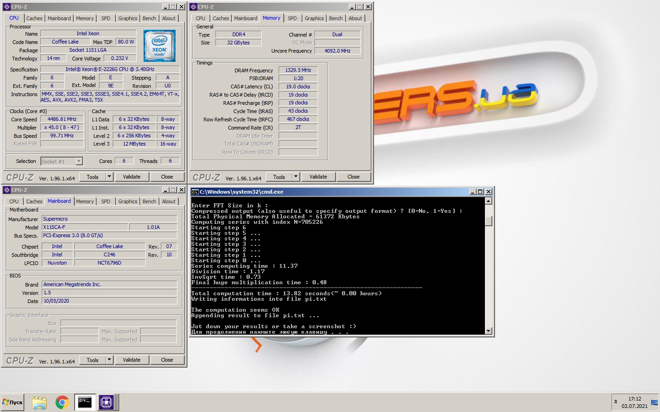Click the American Megatrends Inc. brand field
This screenshot has height=412, width=660.
pos(110,284)
